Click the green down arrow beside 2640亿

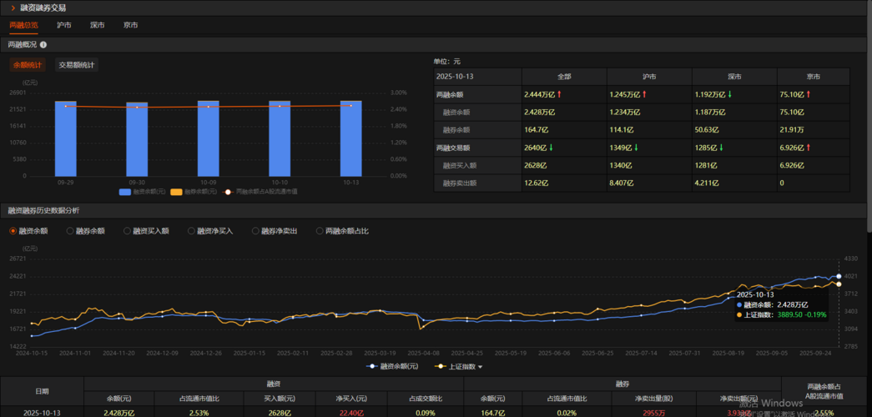click(x=551, y=148)
